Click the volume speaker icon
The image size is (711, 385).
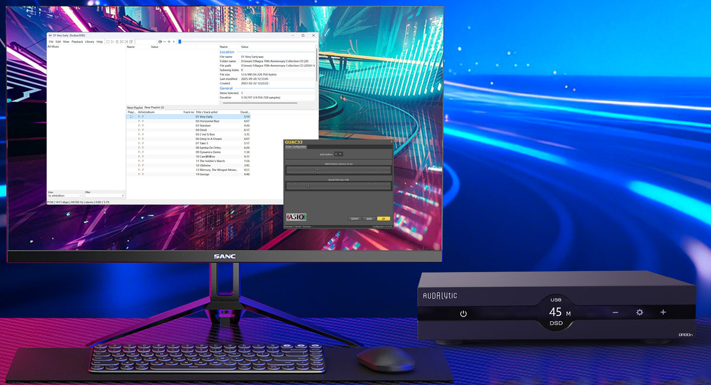pyautogui.click(x=160, y=42)
